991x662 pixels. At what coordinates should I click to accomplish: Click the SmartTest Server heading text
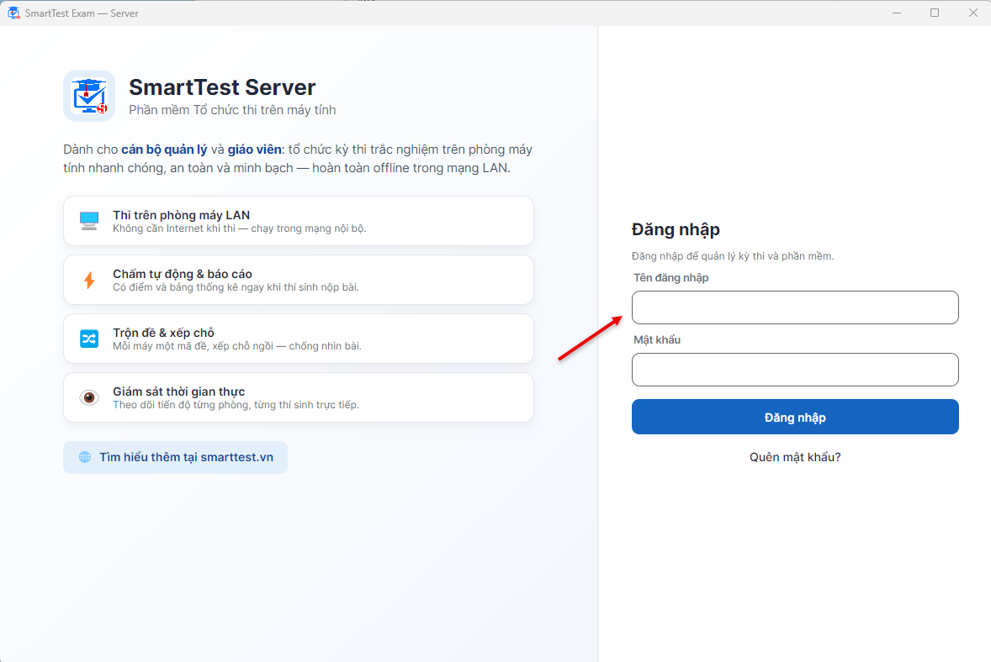222,87
